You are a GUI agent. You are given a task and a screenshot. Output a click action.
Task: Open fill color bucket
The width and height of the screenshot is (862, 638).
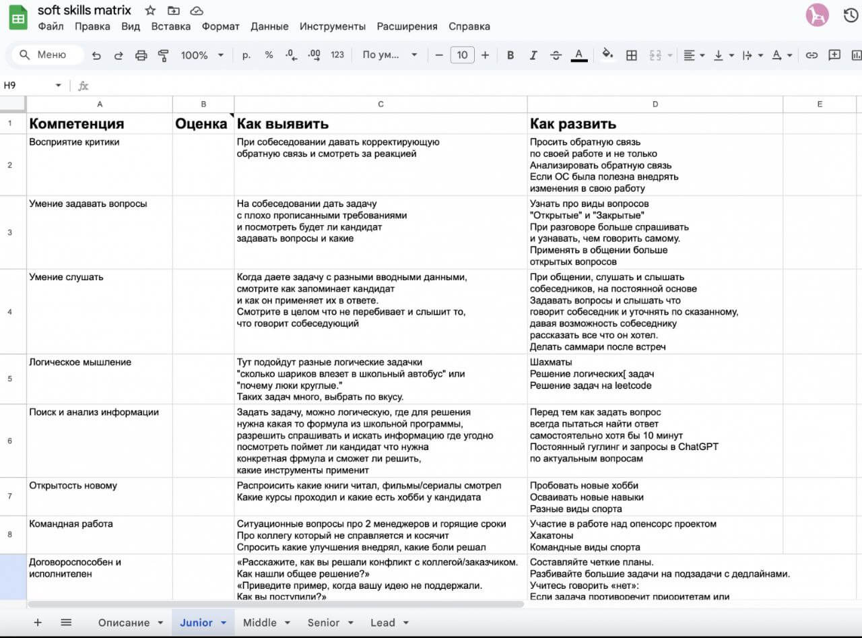[607, 55]
